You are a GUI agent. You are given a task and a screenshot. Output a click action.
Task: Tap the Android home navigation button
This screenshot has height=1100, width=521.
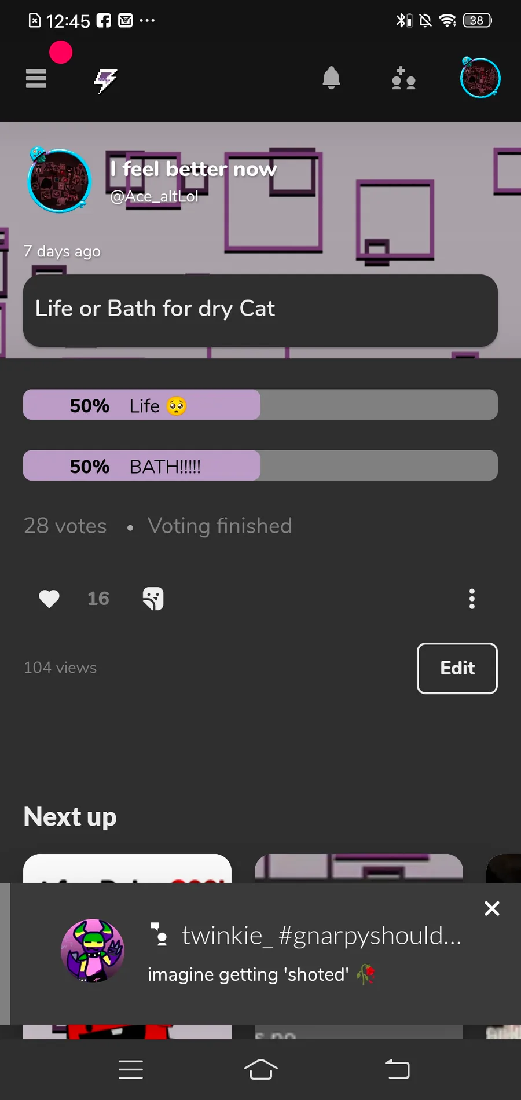(260, 1069)
